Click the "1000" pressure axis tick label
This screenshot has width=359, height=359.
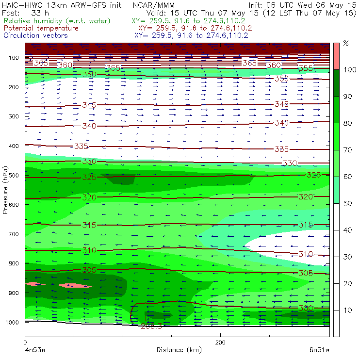pos(12,322)
